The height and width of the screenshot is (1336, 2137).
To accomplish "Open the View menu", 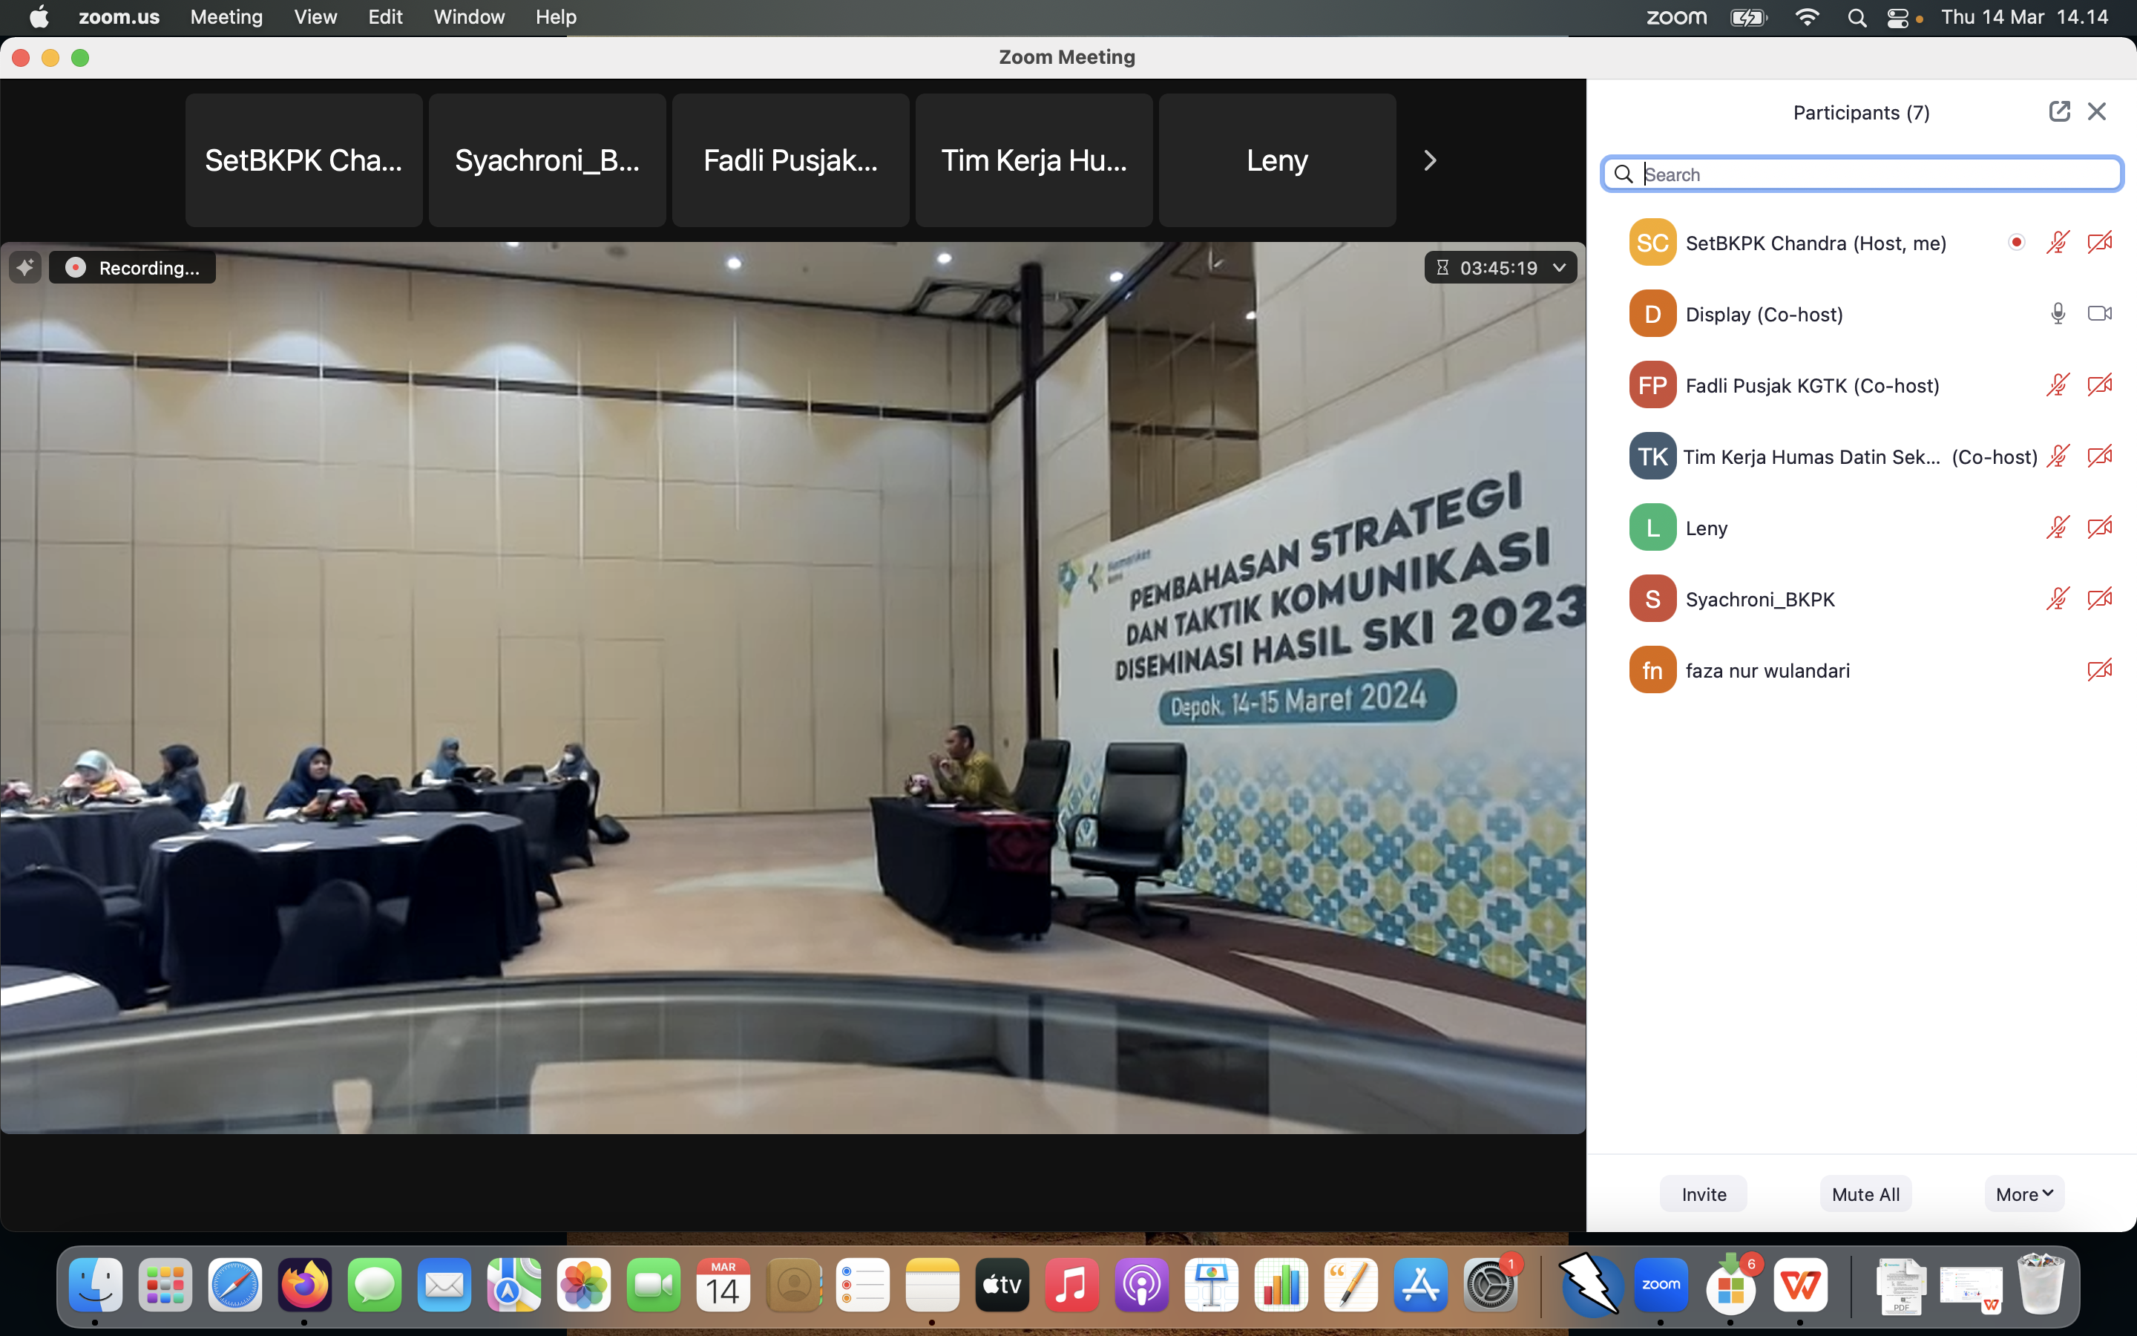I will coord(315,17).
